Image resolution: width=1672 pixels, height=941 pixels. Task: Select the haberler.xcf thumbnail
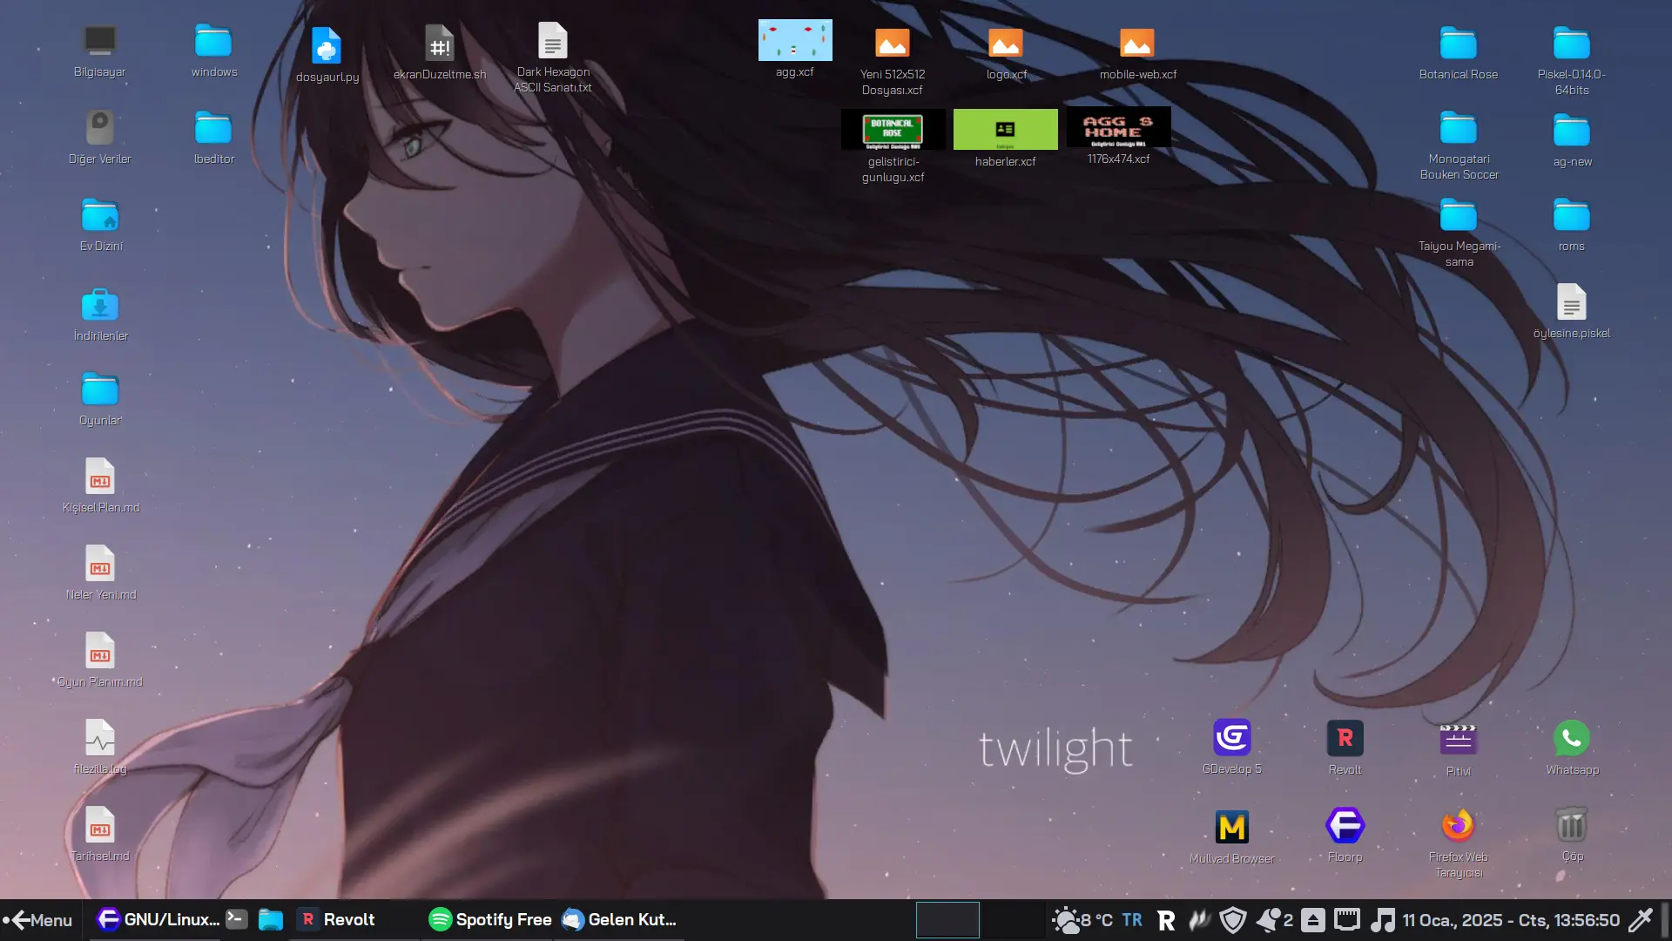[x=1006, y=138]
